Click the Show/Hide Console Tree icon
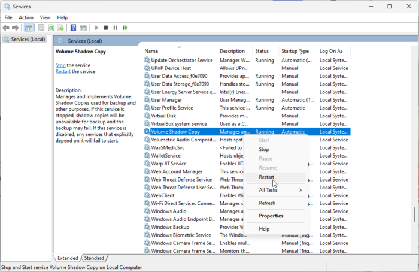 coord(28,28)
